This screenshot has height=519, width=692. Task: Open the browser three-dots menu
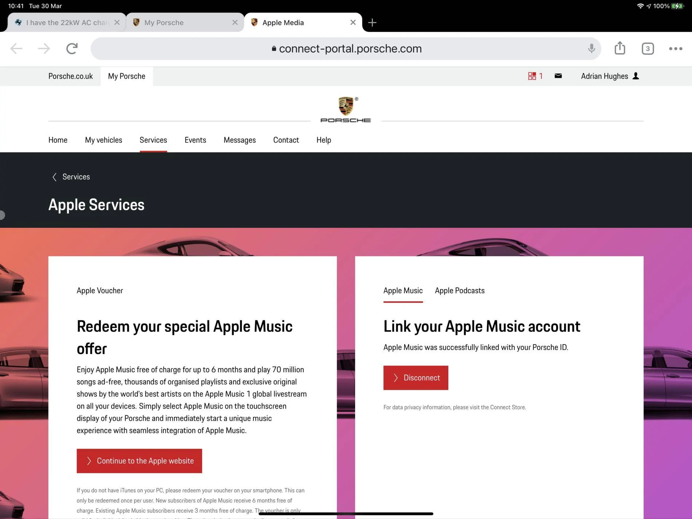pyautogui.click(x=676, y=48)
